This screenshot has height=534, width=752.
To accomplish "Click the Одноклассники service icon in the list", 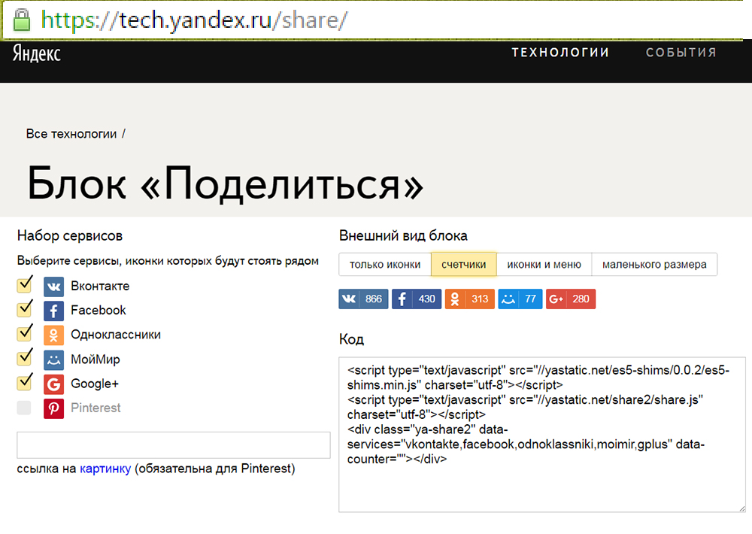I will pyautogui.click(x=53, y=335).
